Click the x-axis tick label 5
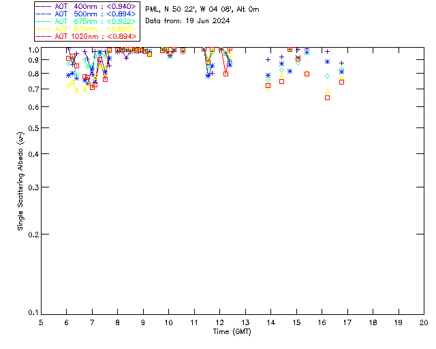 (41, 322)
